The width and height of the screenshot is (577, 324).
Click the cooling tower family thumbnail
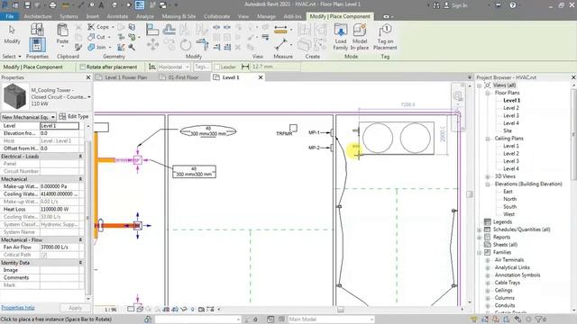pyautogui.click(x=14, y=96)
